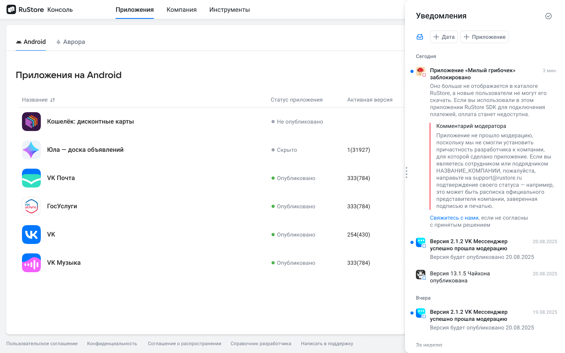Open the Чайхона notification app icon

(421, 275)
